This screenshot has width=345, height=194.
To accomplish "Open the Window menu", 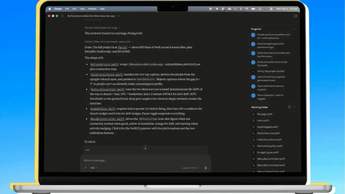I will pyautogui.click(x=92, y=9).
